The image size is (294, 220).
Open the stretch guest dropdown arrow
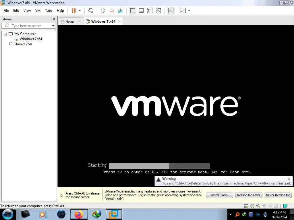[x=189, y=11]
